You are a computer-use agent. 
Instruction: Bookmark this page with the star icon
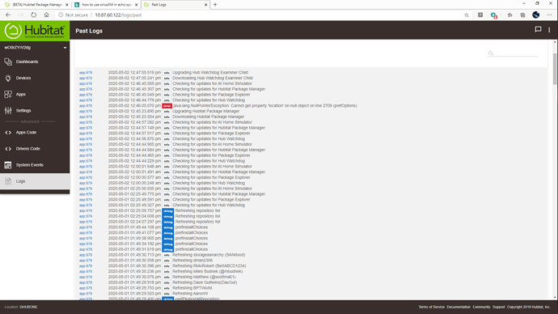[466, 15]
